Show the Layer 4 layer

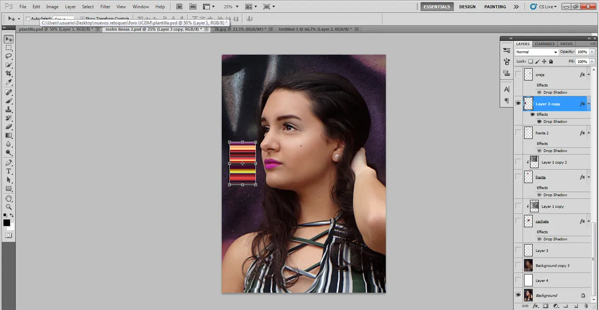[518, 281]
